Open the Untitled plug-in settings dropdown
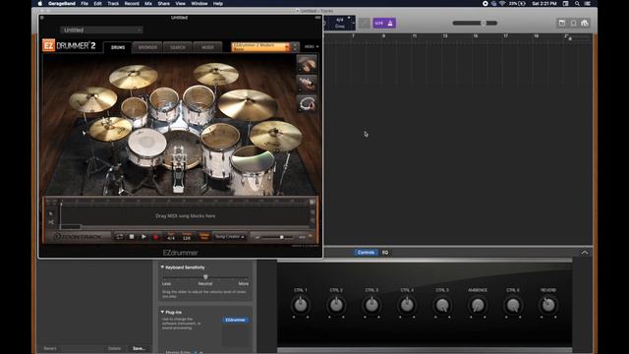Image resolution: width=629 pixels, height=354 pixels. tap(101, 29)
